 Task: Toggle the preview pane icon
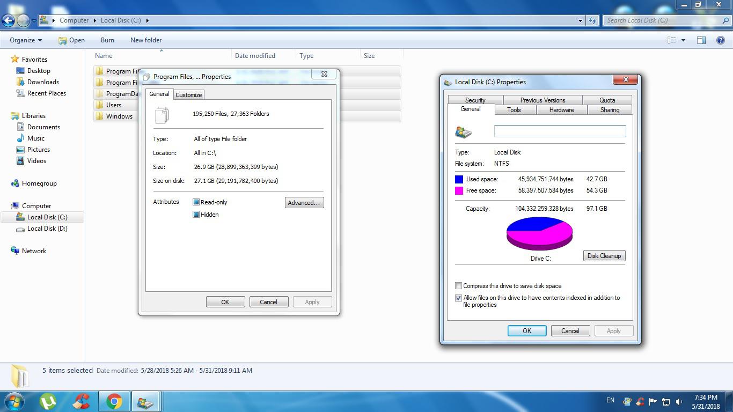pyautogui.click(x=701, y=40)
